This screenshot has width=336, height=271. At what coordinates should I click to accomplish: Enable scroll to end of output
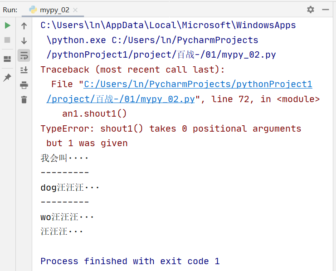[24, 70]
